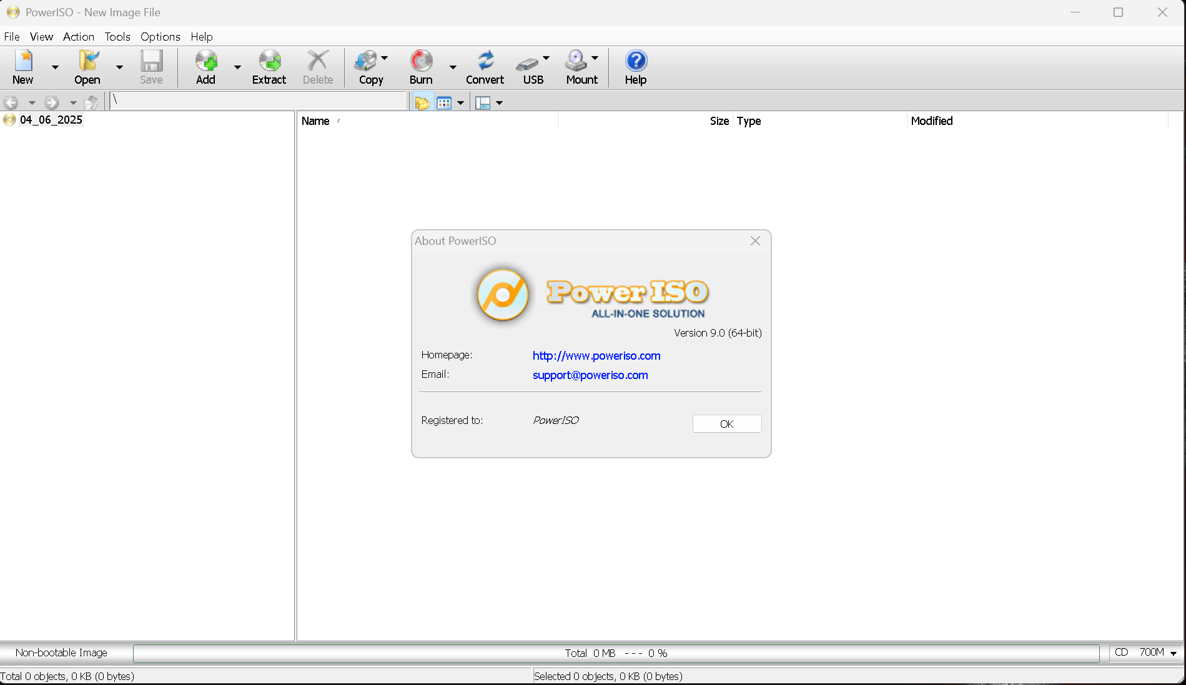Viewport: 1186px width, 685px height.
Task: Click "Selected 0 objects, 0 KB (0 bytes)" status text
Action: coord(608,676)
